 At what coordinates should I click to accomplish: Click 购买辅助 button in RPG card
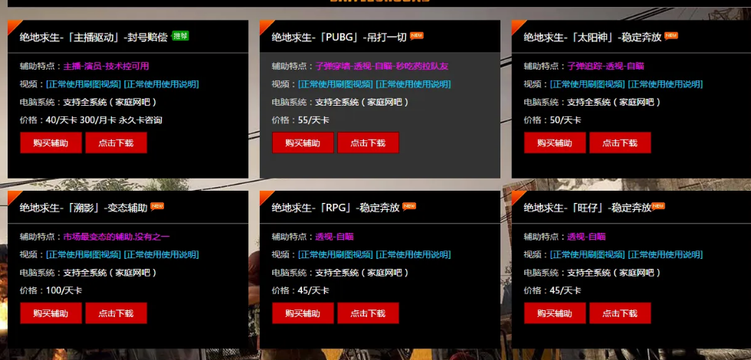click(x=303, y=313)
